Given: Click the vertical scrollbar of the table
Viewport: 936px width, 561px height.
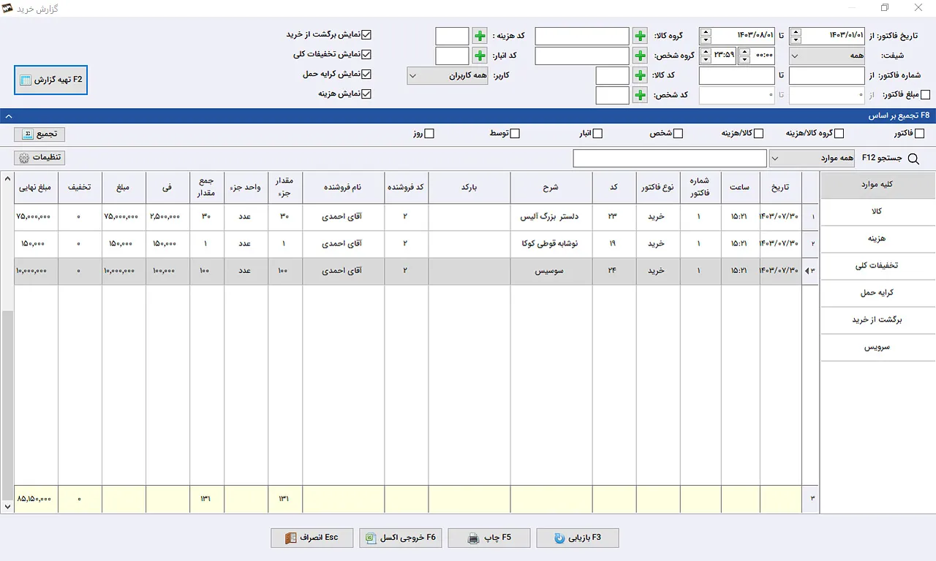Looking at the screenshot, I should (x=7, y=402).
